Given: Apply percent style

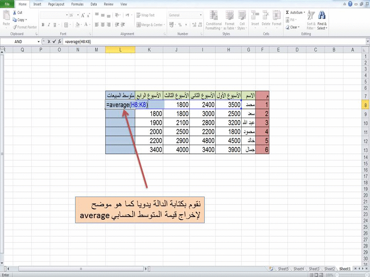Looking at the screenshot, I should click(180, 25).
